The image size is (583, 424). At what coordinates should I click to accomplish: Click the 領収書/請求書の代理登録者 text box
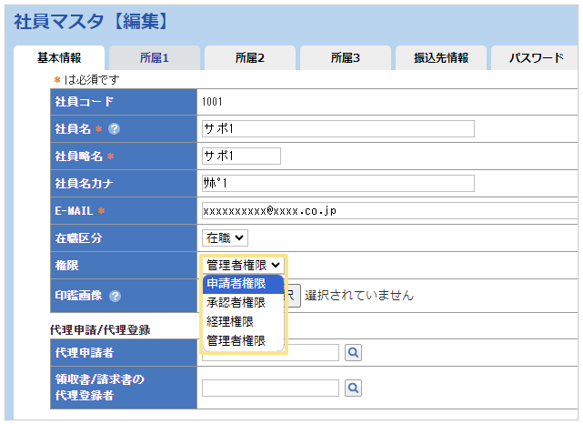270,389
